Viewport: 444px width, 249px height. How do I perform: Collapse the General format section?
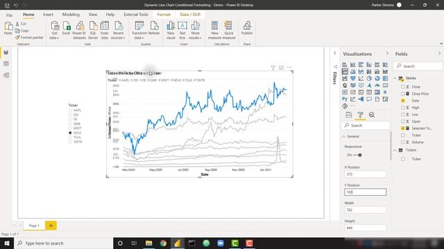[344, 136]
